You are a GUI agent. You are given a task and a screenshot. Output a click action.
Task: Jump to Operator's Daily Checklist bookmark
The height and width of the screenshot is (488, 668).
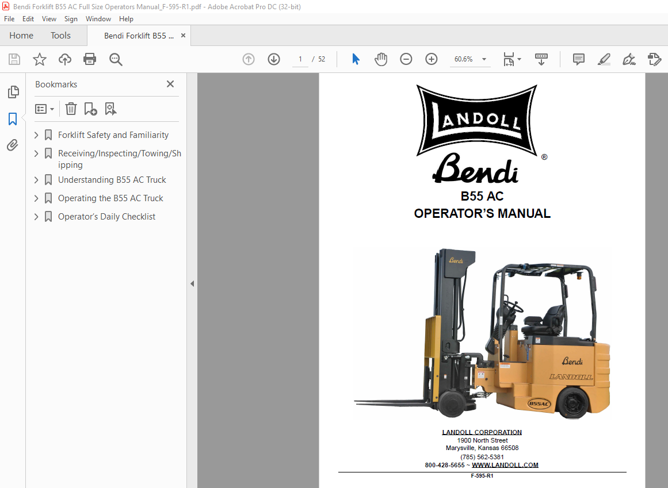pyautogui.click(x=106, y=217)
